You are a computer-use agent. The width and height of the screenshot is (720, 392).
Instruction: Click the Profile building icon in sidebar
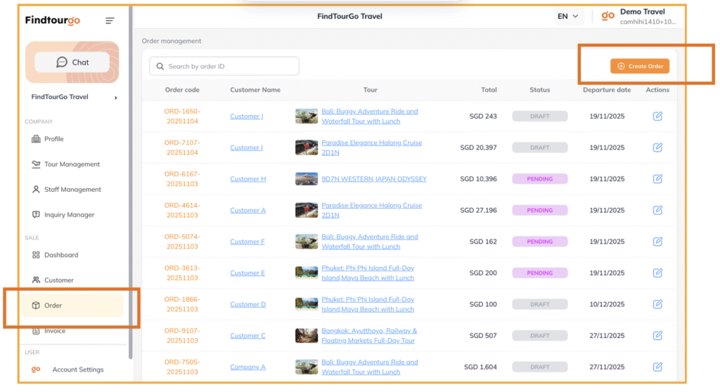click(37, 139)
